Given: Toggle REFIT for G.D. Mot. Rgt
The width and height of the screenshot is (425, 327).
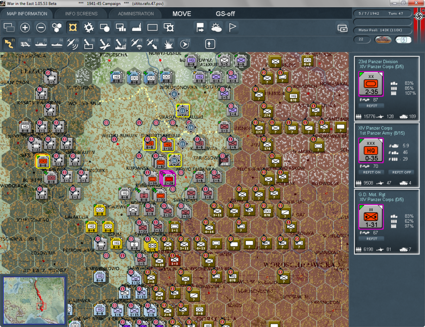Looking at the screenshot, I should [x=371, y=239].
